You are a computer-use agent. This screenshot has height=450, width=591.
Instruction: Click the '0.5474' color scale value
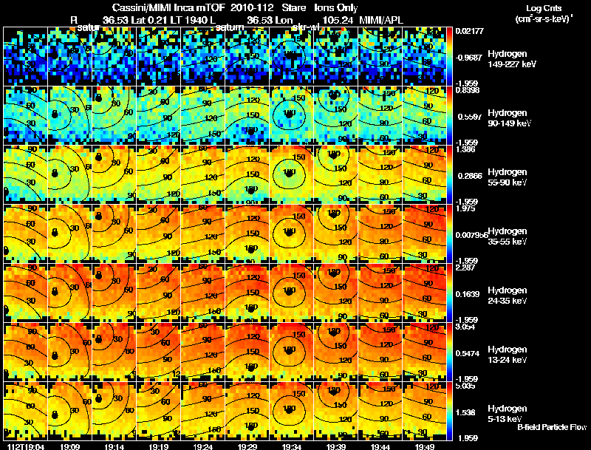tap(468, 353)
